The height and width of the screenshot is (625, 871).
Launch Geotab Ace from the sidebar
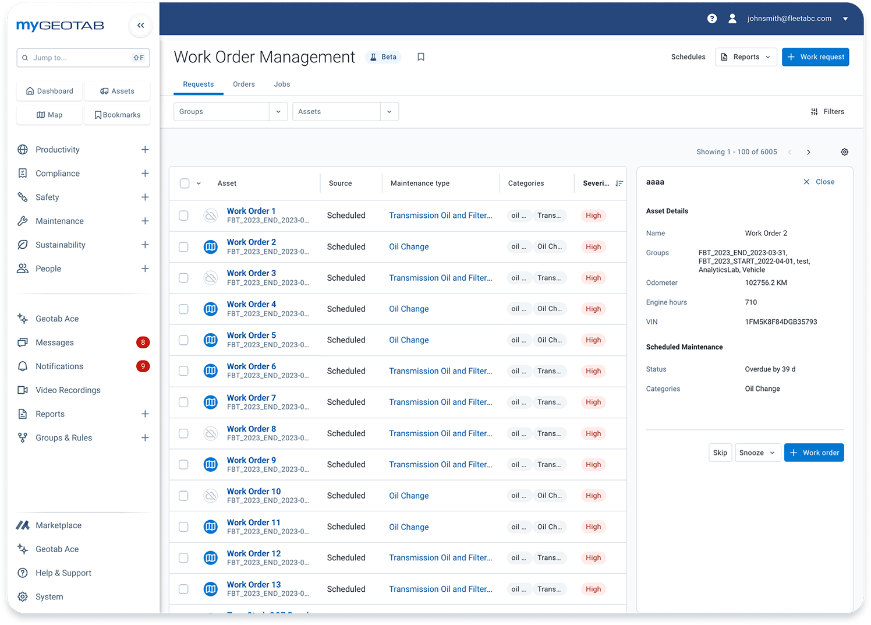[x=56, y=319]
